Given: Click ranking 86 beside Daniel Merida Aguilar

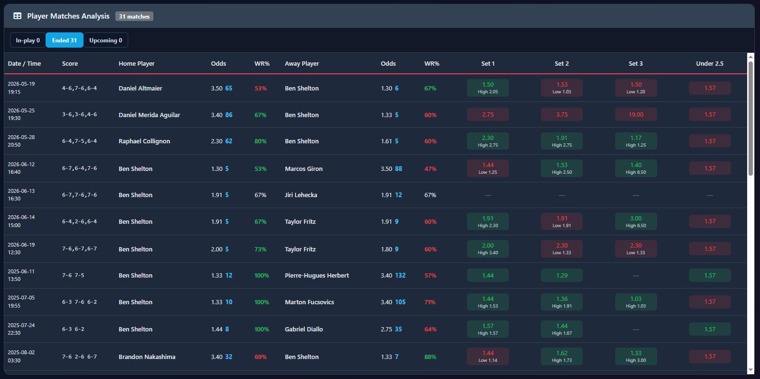Looking at the screenshot, I should (229, 115).
